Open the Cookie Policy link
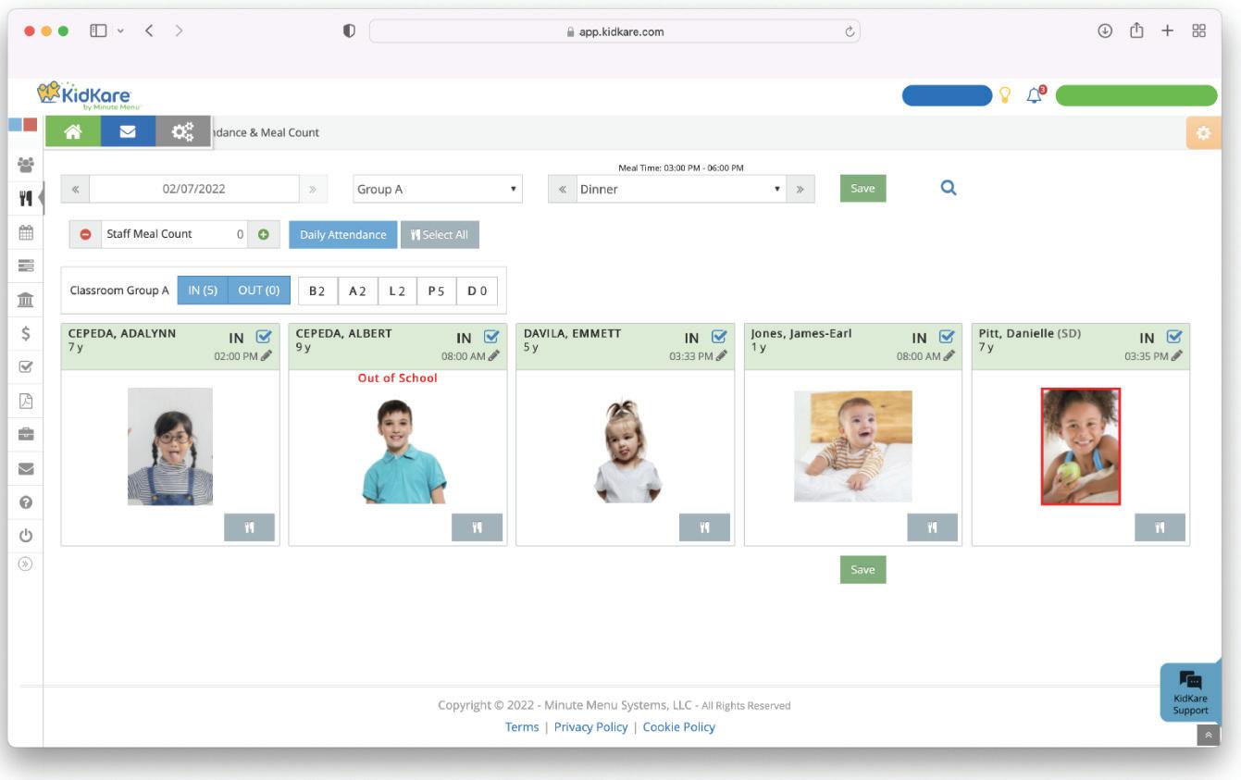Viewport: 1241px width, 780px height. (x=679, y=727)
